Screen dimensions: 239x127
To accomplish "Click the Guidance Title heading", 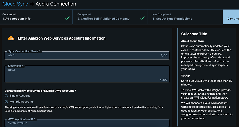I will tap(194, 34).
